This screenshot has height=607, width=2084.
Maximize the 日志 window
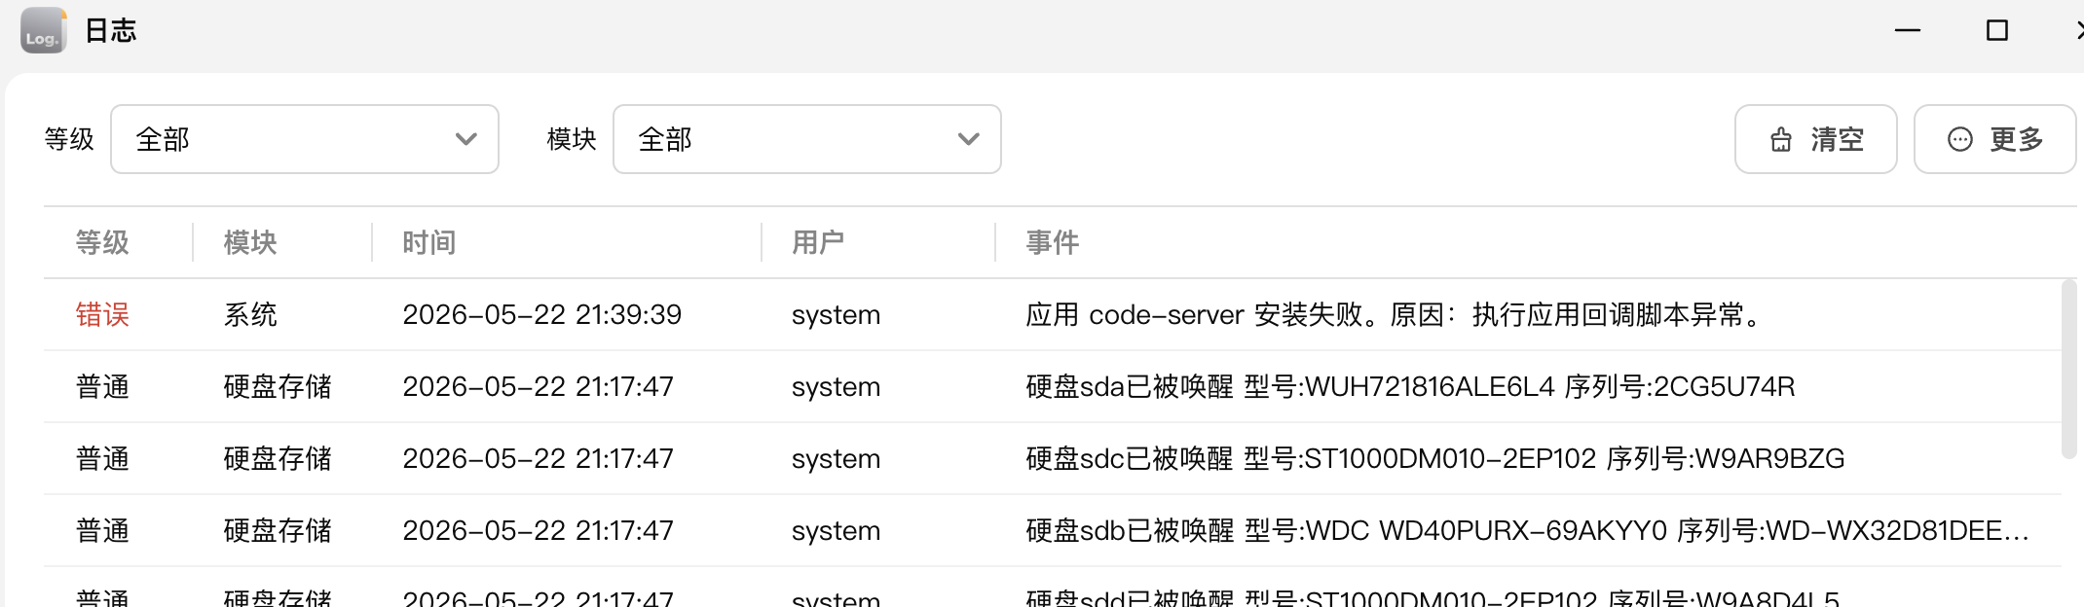tap(1997, 30)
